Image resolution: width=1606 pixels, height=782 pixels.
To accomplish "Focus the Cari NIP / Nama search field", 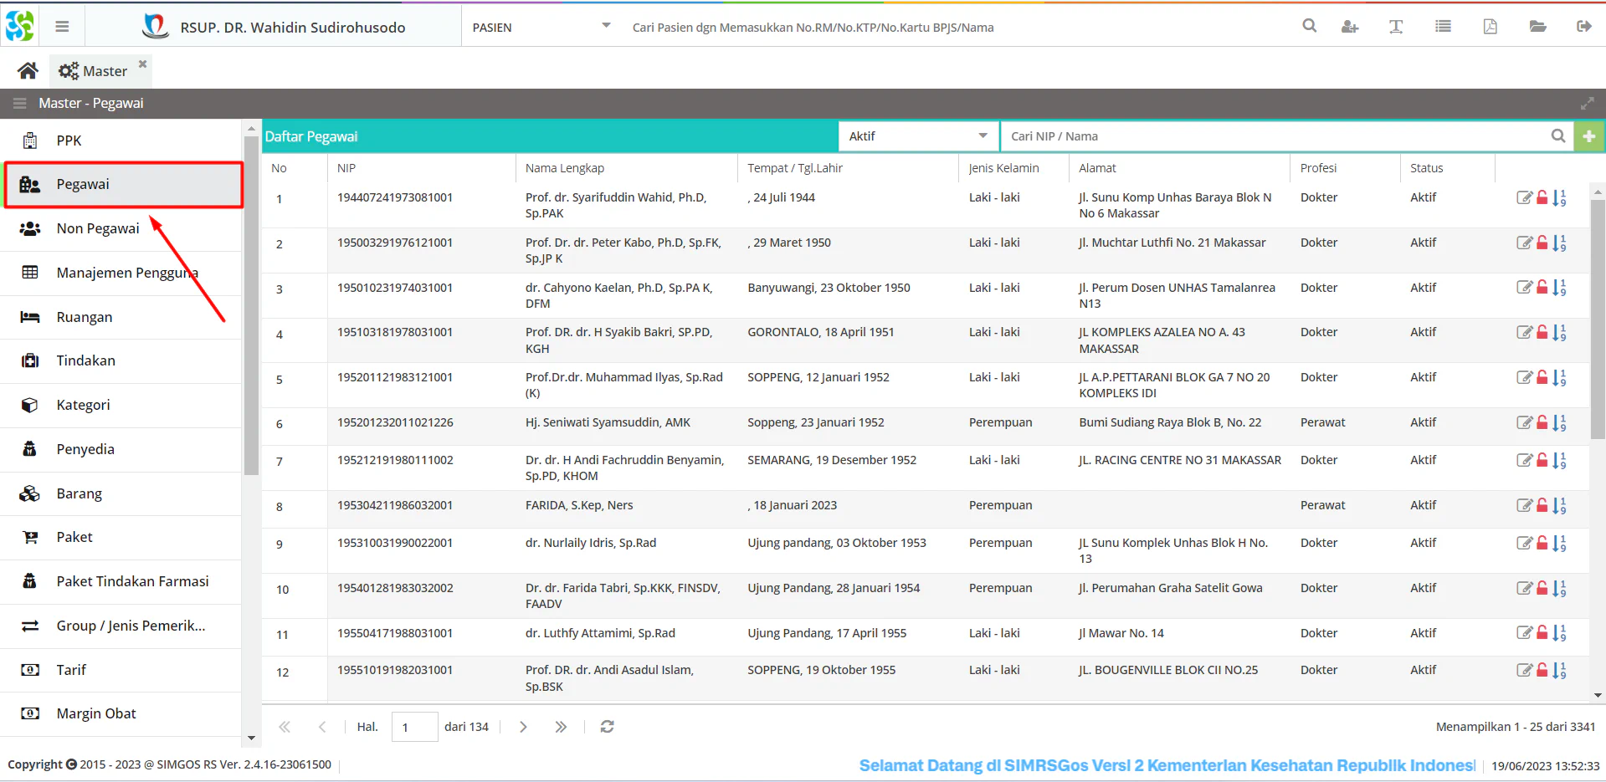I will coord(1276,136).
